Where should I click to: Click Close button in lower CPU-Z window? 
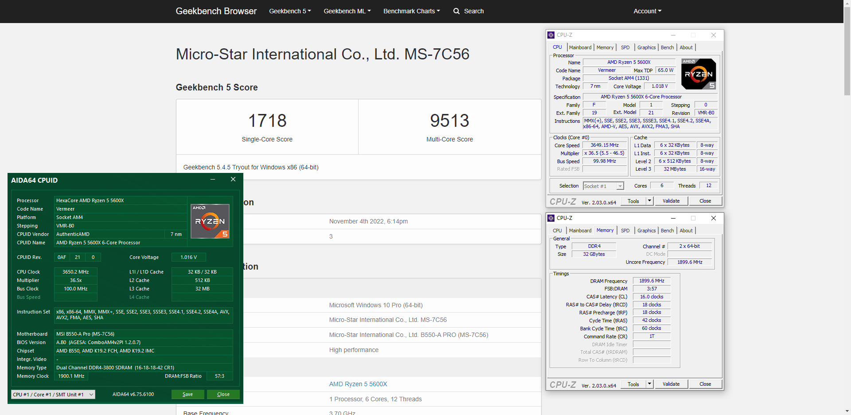click(705, 384)
